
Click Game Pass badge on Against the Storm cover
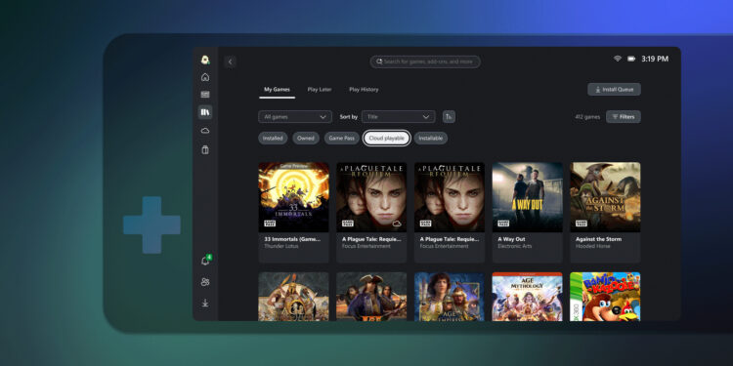(x=582, y=224)
